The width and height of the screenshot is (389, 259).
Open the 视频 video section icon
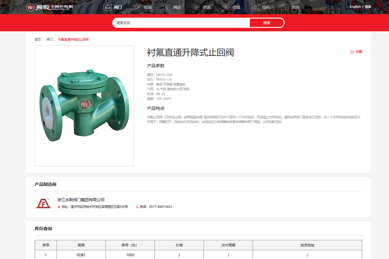(137, 7)
